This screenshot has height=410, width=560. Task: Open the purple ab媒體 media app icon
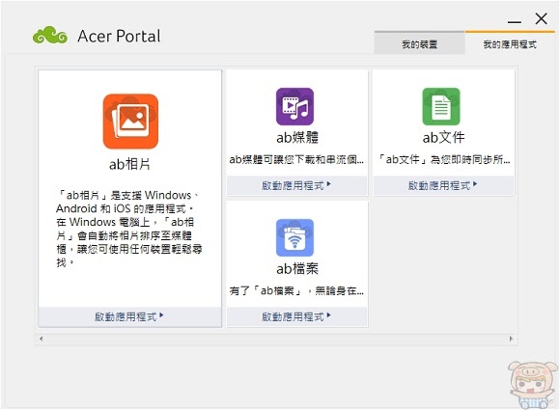point(294,106)
